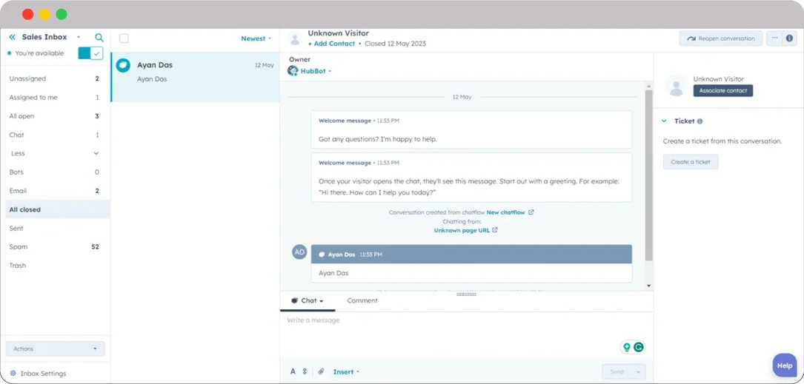Click the snippets icon next to A
Screen dimensions: 804x384
tap(305, 371)
